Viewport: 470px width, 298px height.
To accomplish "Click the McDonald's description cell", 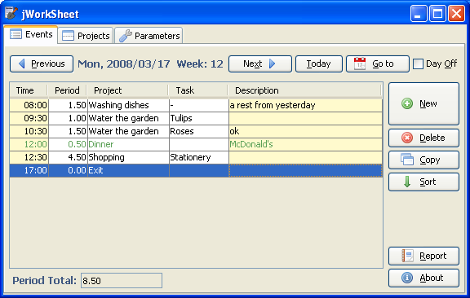I will [305, 144].
